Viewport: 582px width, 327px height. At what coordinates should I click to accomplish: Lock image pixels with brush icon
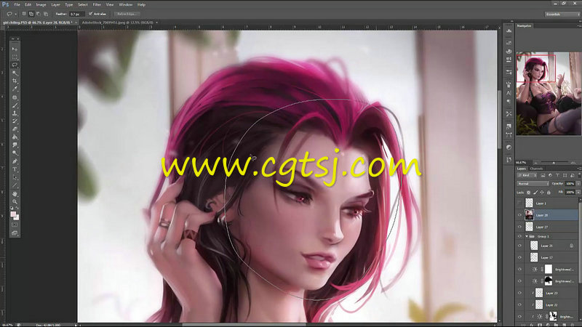pyautogui.click(x=535, y=193)
